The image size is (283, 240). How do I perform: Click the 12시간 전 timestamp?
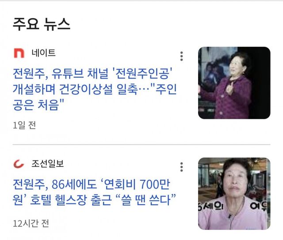[x=31, y=223]
